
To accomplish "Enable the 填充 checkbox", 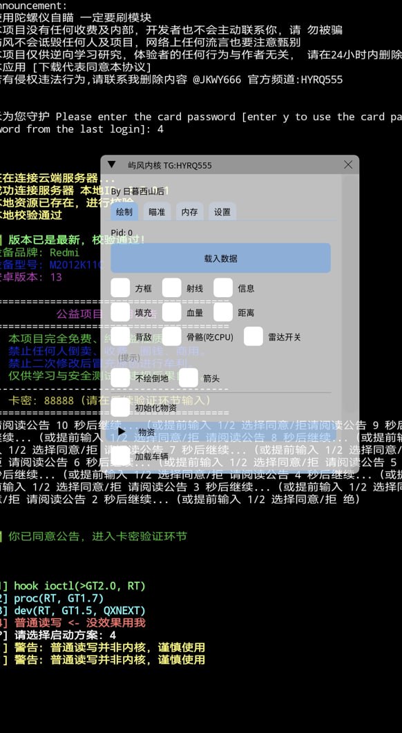I will click(x=120, y=312).
